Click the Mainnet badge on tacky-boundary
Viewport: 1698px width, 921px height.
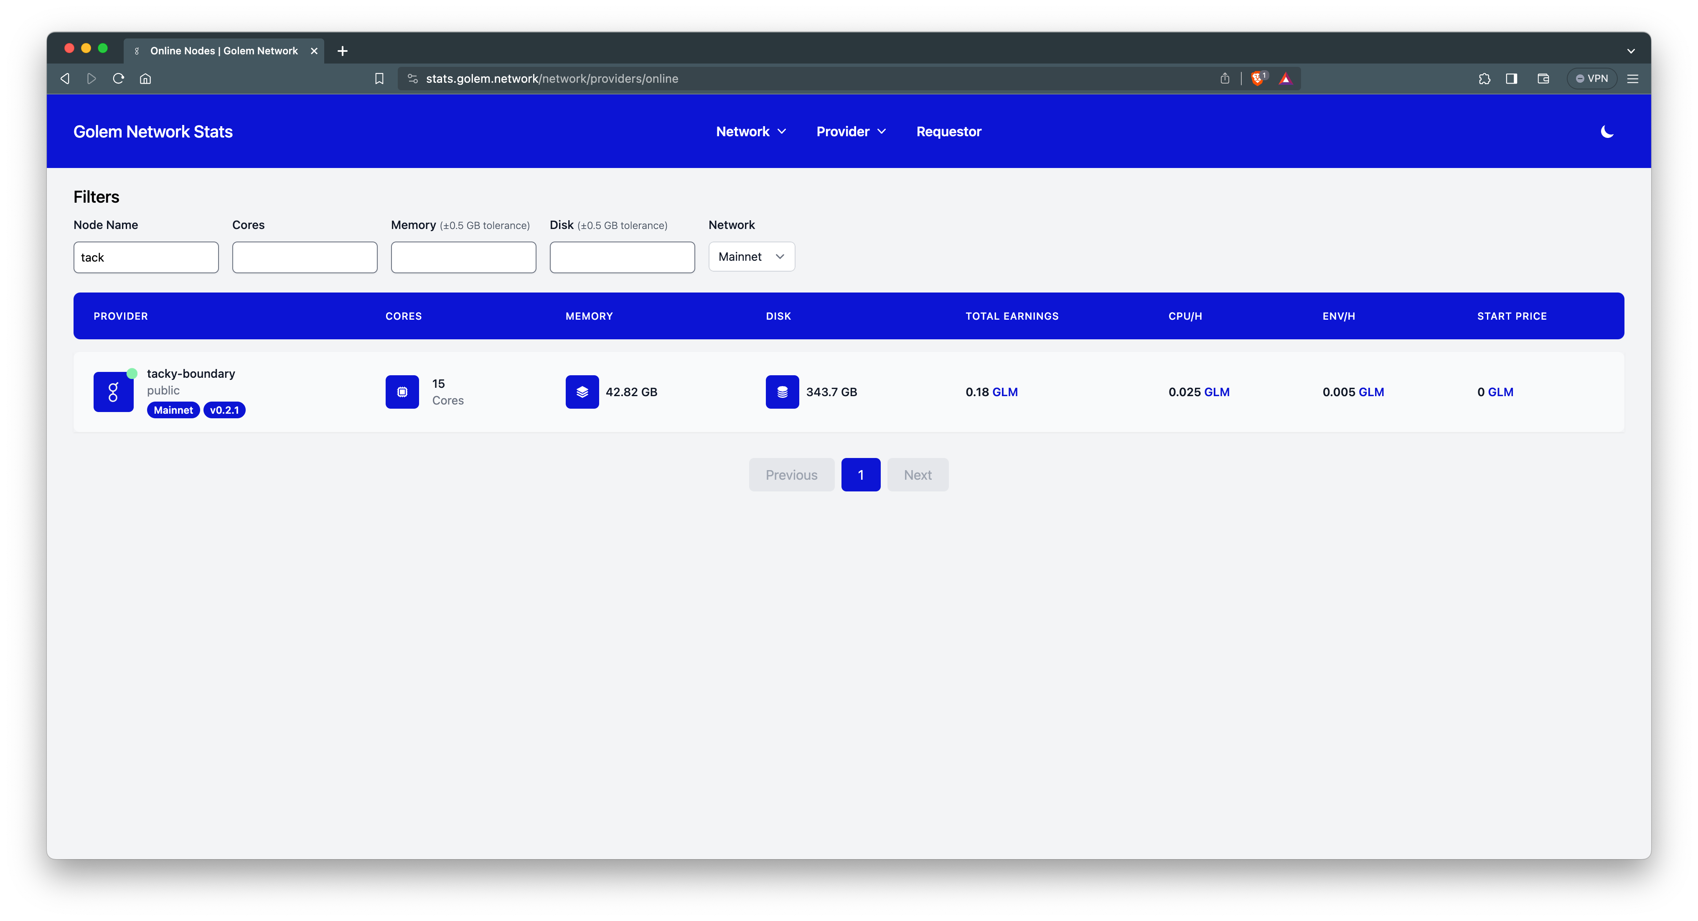click(x=172, y=410)
